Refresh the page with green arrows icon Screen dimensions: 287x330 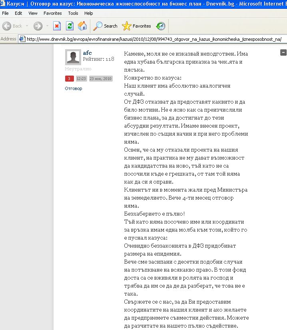click(x=70, y=26)
